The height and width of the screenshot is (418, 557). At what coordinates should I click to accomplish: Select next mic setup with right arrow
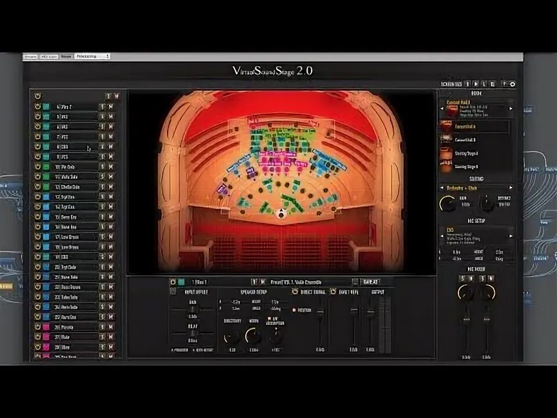tap(511, 236)
